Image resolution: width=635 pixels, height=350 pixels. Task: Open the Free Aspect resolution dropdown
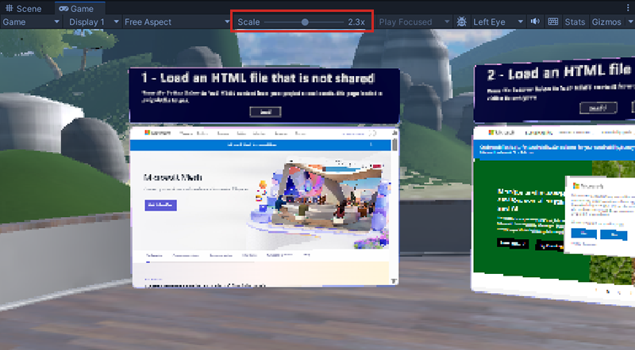tap(176, 22)
